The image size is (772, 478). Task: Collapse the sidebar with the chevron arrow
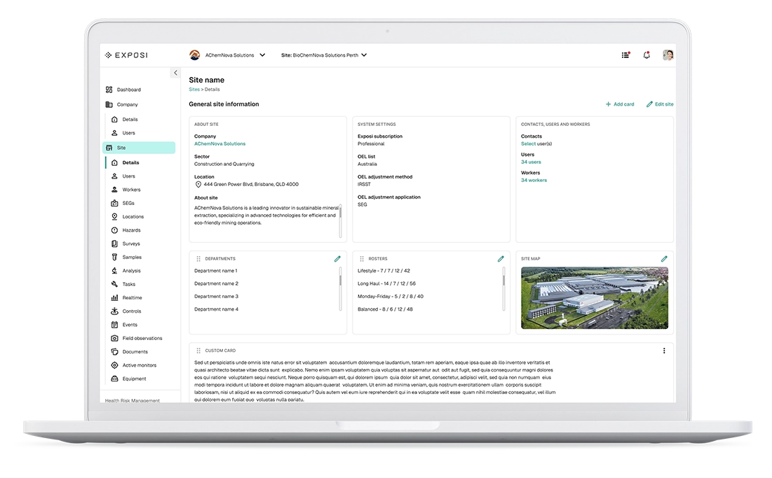click(x=175, y=73)
